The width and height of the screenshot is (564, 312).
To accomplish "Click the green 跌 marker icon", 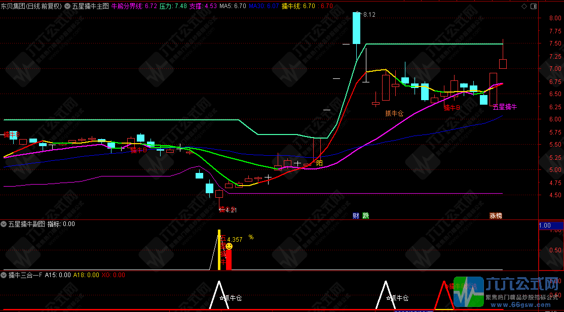I will (x=365, y=215).
